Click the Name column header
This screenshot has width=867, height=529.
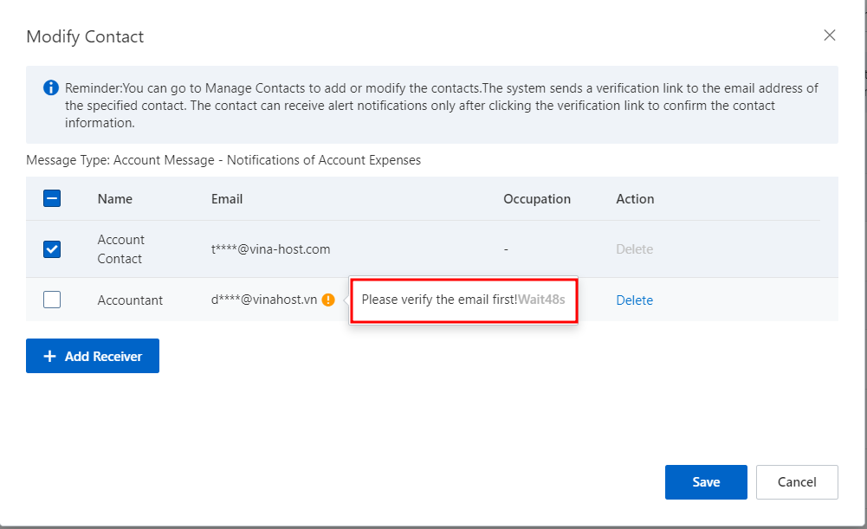[115, 199]
